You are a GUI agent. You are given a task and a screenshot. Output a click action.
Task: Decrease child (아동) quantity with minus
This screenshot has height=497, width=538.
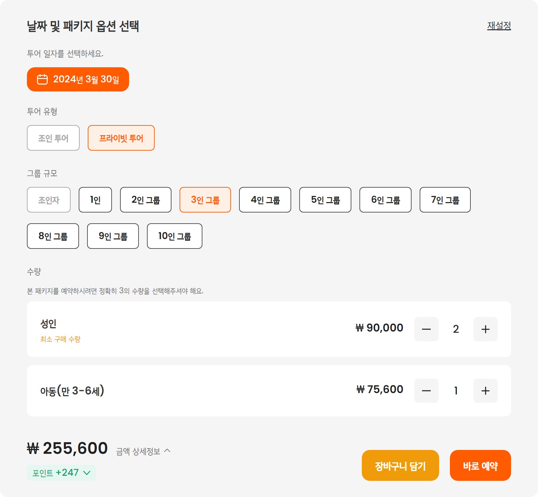(426, 391)
